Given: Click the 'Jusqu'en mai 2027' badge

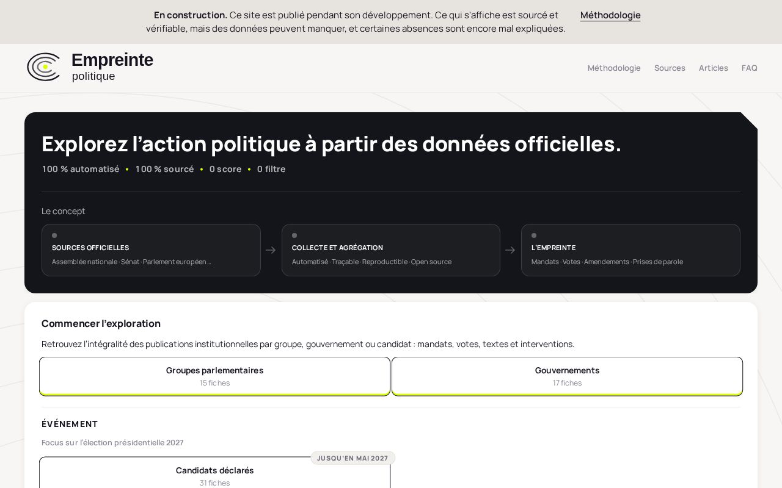Looking at the screenshot, I should point(353,458).
